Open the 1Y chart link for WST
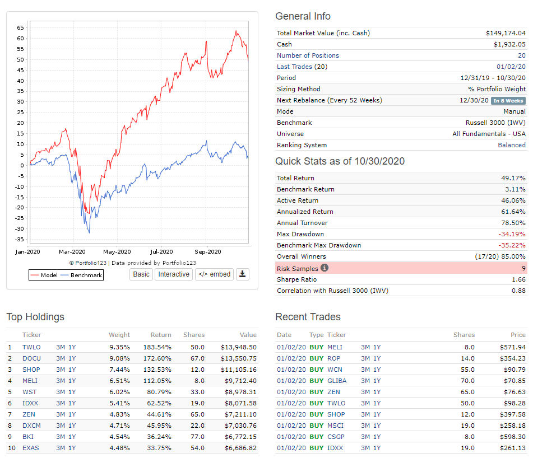 coord(72,392)
